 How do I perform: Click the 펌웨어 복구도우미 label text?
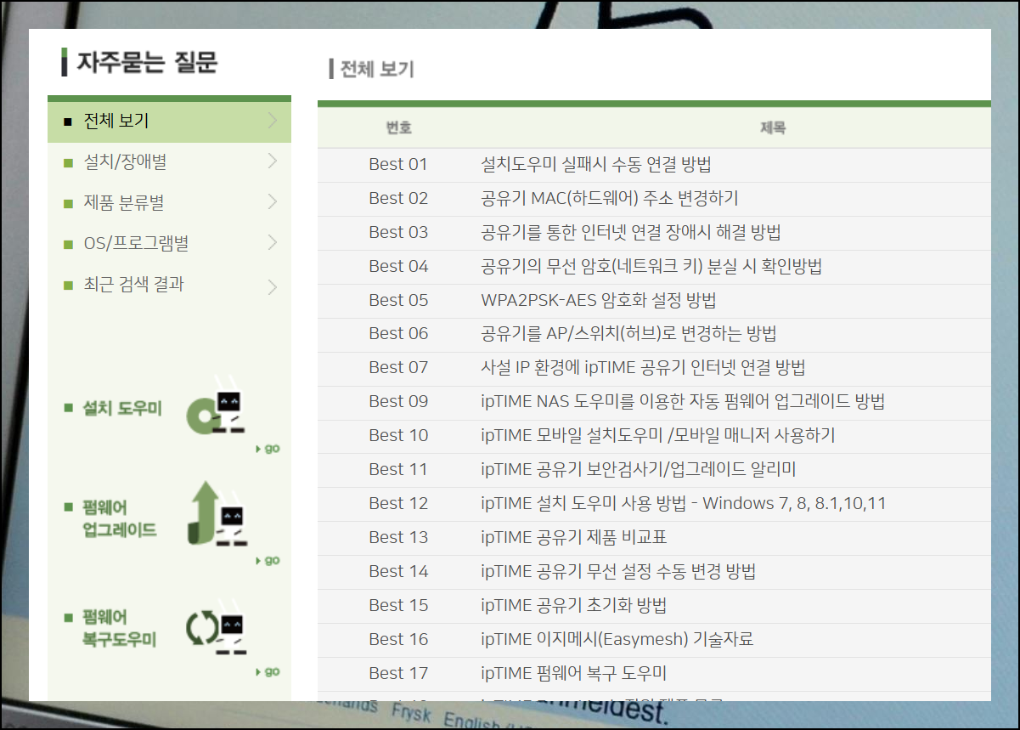click(120, 628)
